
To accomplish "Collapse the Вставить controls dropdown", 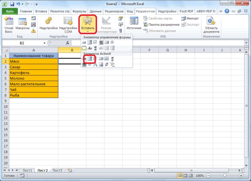I will 88,24.
